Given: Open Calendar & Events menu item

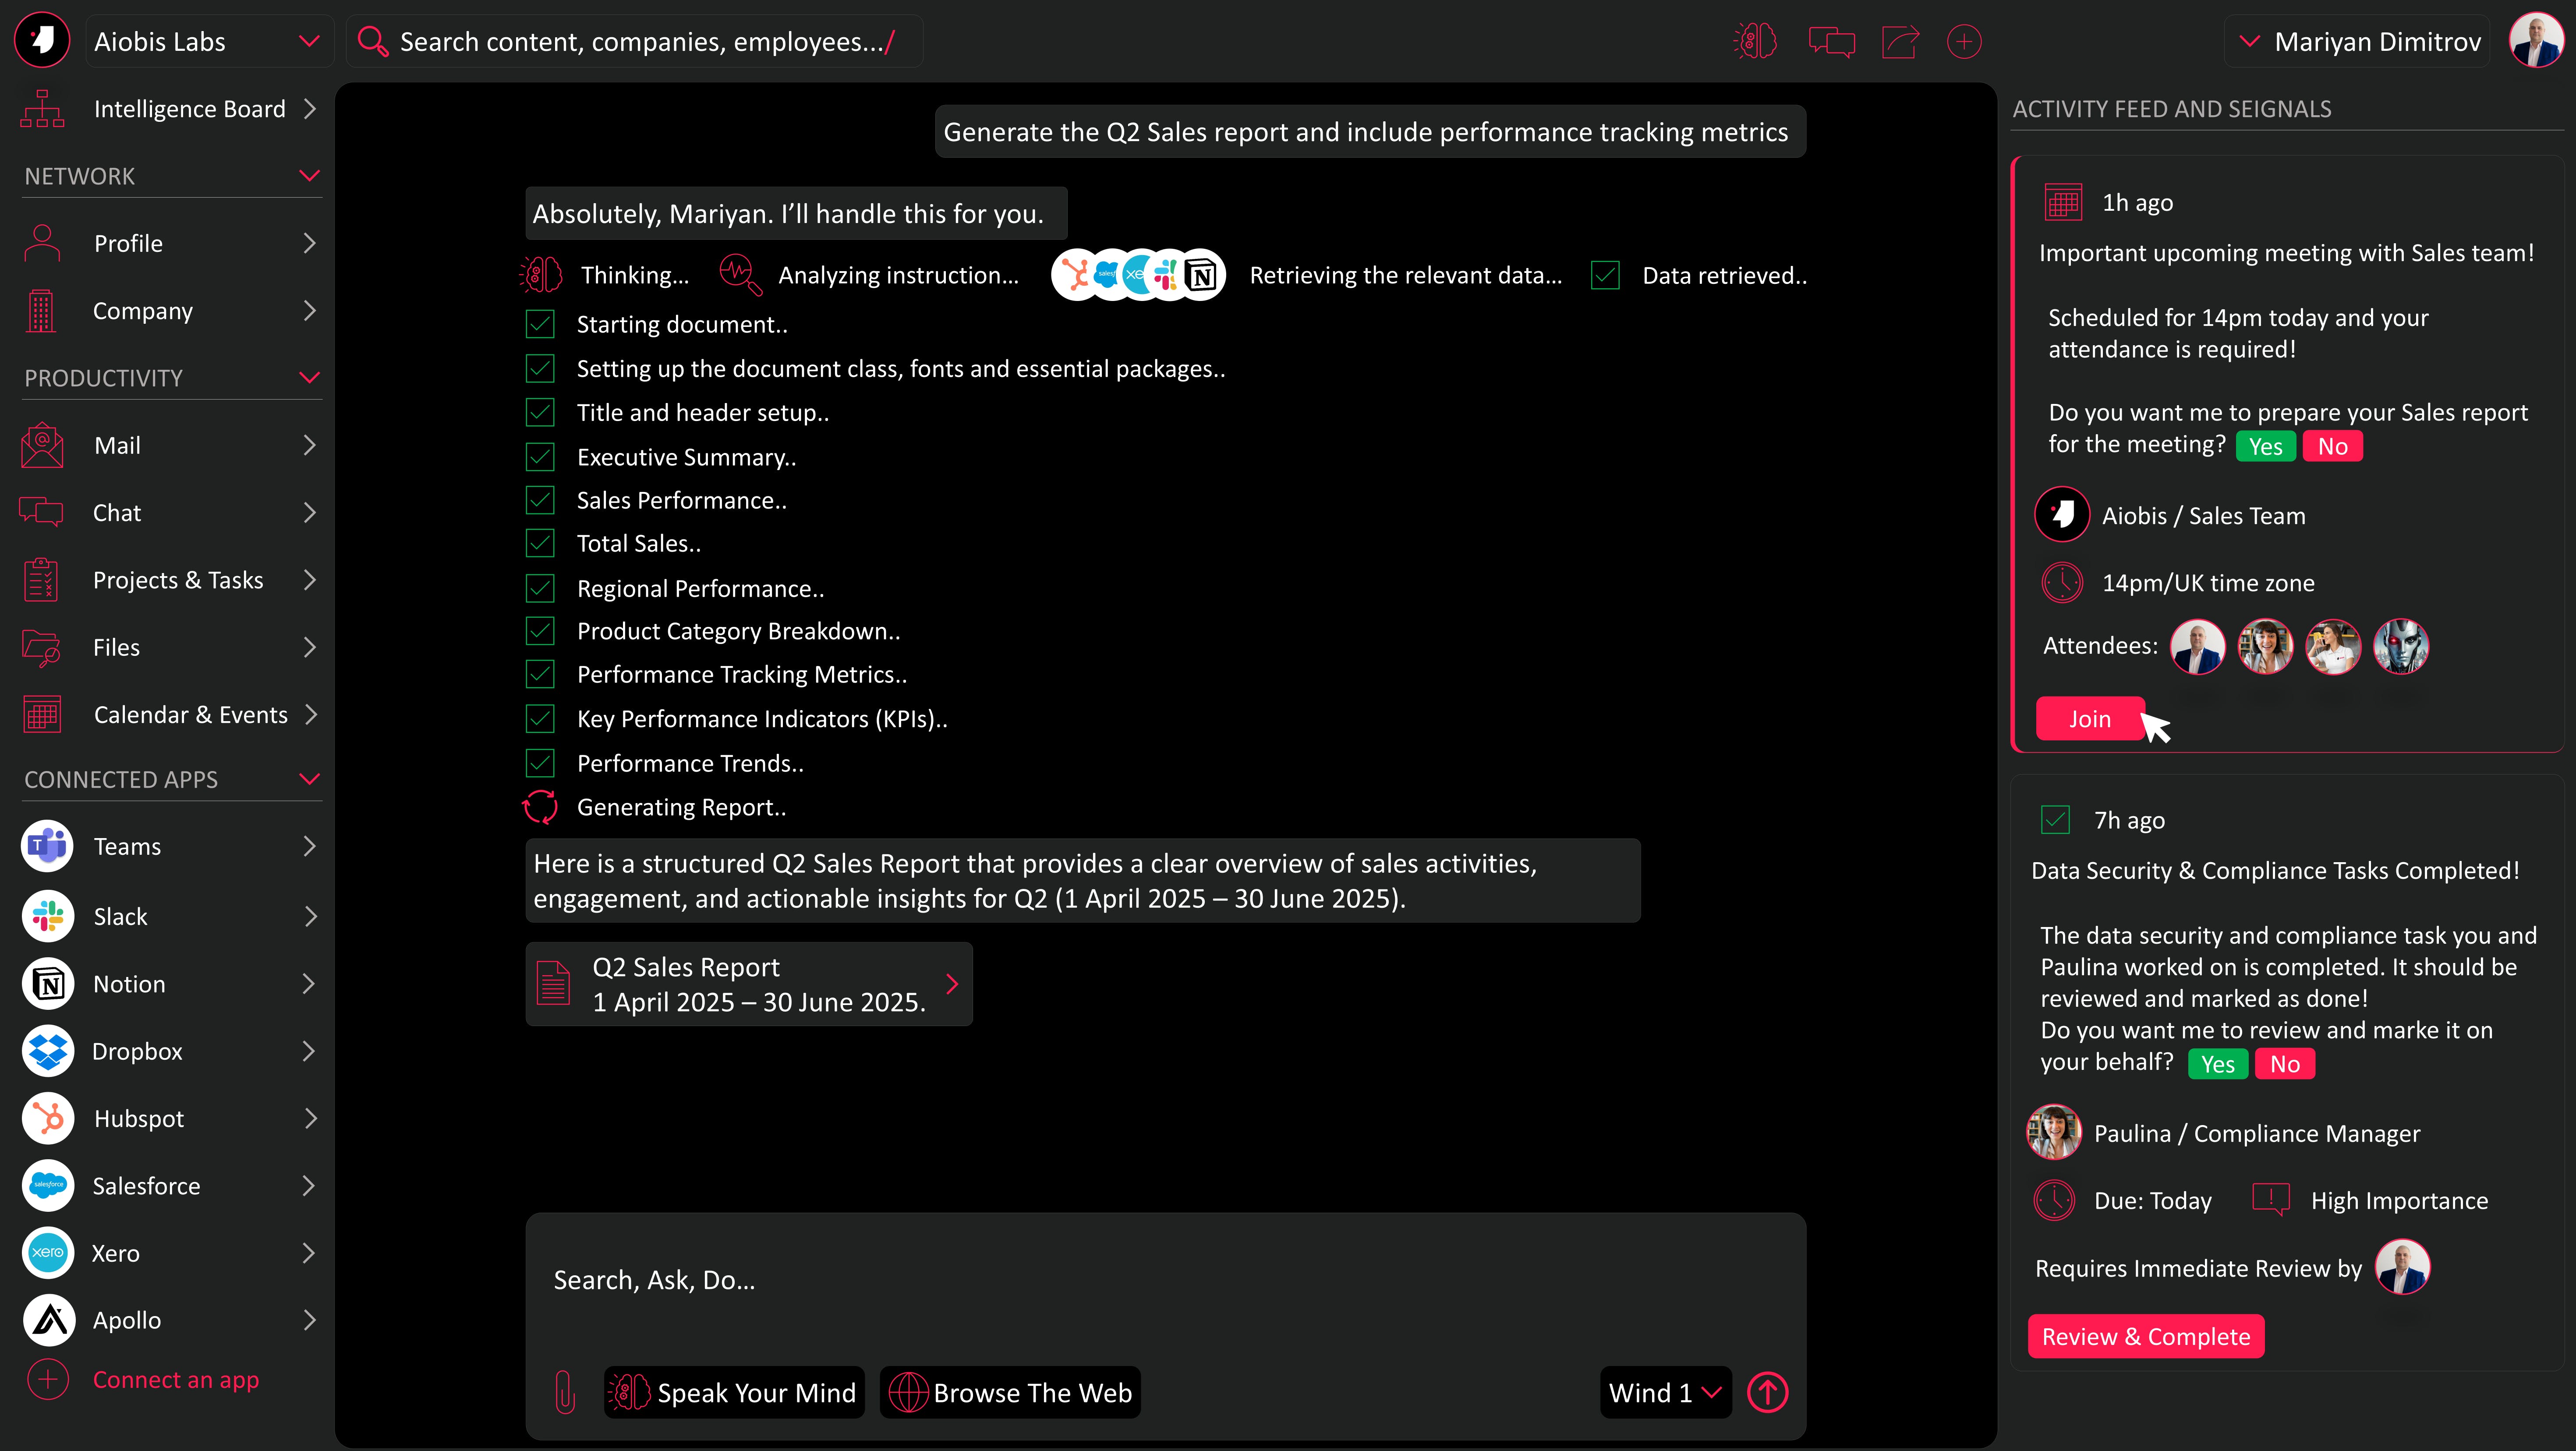Looking at the screenshot, I should 190,714.
